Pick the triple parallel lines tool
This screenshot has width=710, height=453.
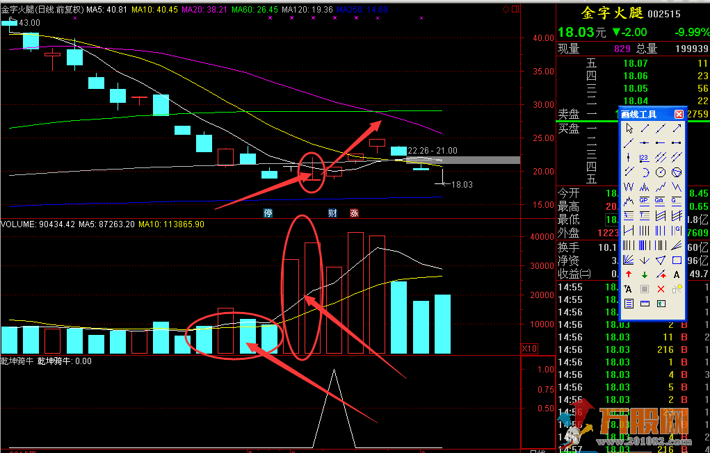click(x=661, y=158)
